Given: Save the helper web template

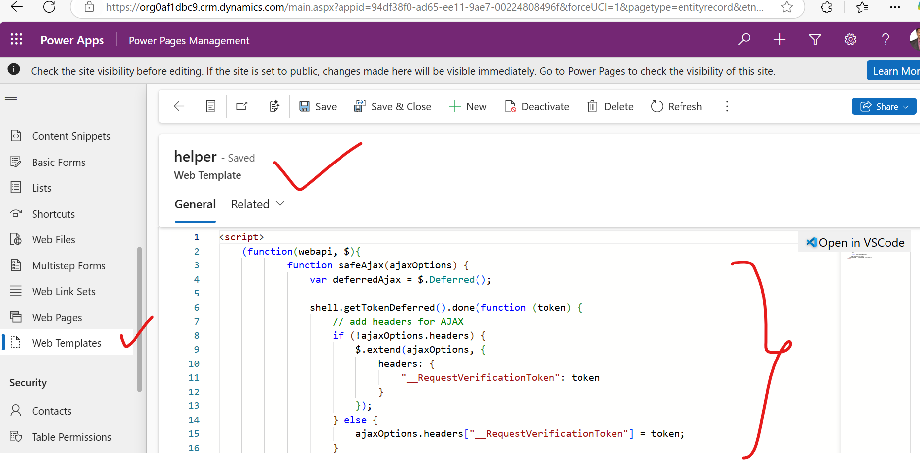Looking at the screenshot, I should [x=317, y=106].
